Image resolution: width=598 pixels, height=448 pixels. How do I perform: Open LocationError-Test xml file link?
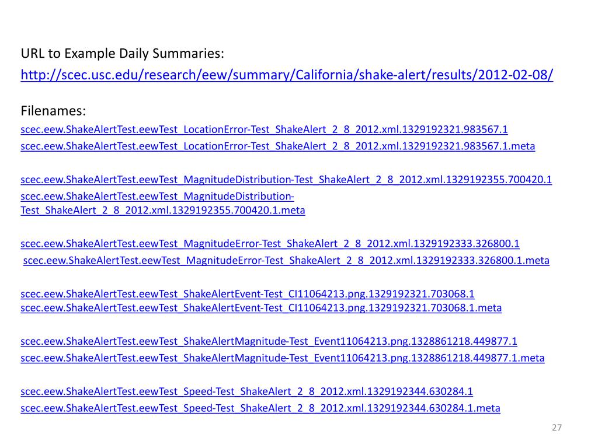pyautogui.click(x=264, y=129)
